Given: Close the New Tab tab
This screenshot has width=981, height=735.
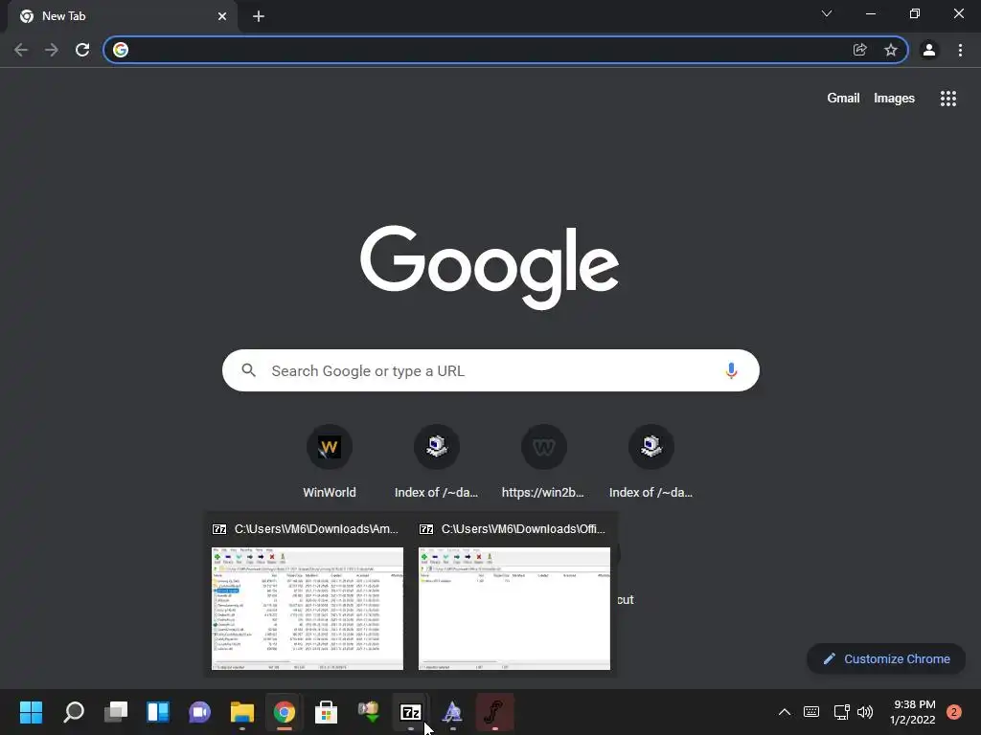Looking at the screenshot, I should [222, 16].
